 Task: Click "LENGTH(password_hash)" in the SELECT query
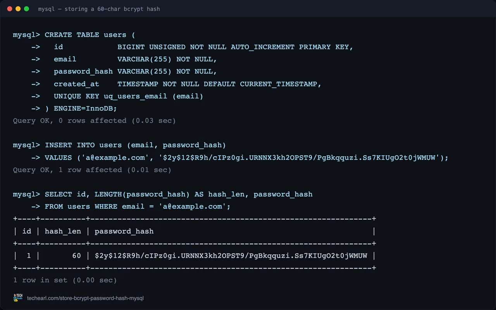[142, 194]
